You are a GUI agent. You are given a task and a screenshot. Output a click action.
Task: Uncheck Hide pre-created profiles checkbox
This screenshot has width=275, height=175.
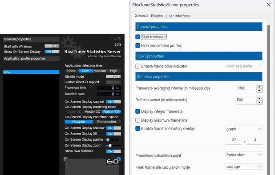pyautogui.click(x=137, y=45)
